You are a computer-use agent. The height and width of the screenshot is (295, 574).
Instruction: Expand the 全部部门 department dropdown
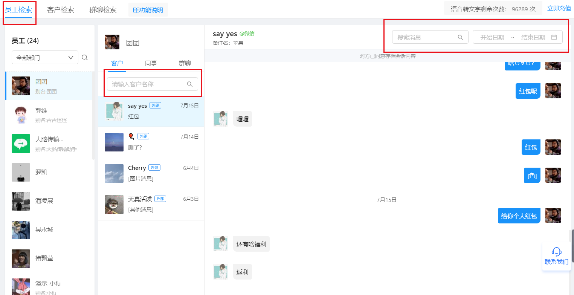point(45,58)
